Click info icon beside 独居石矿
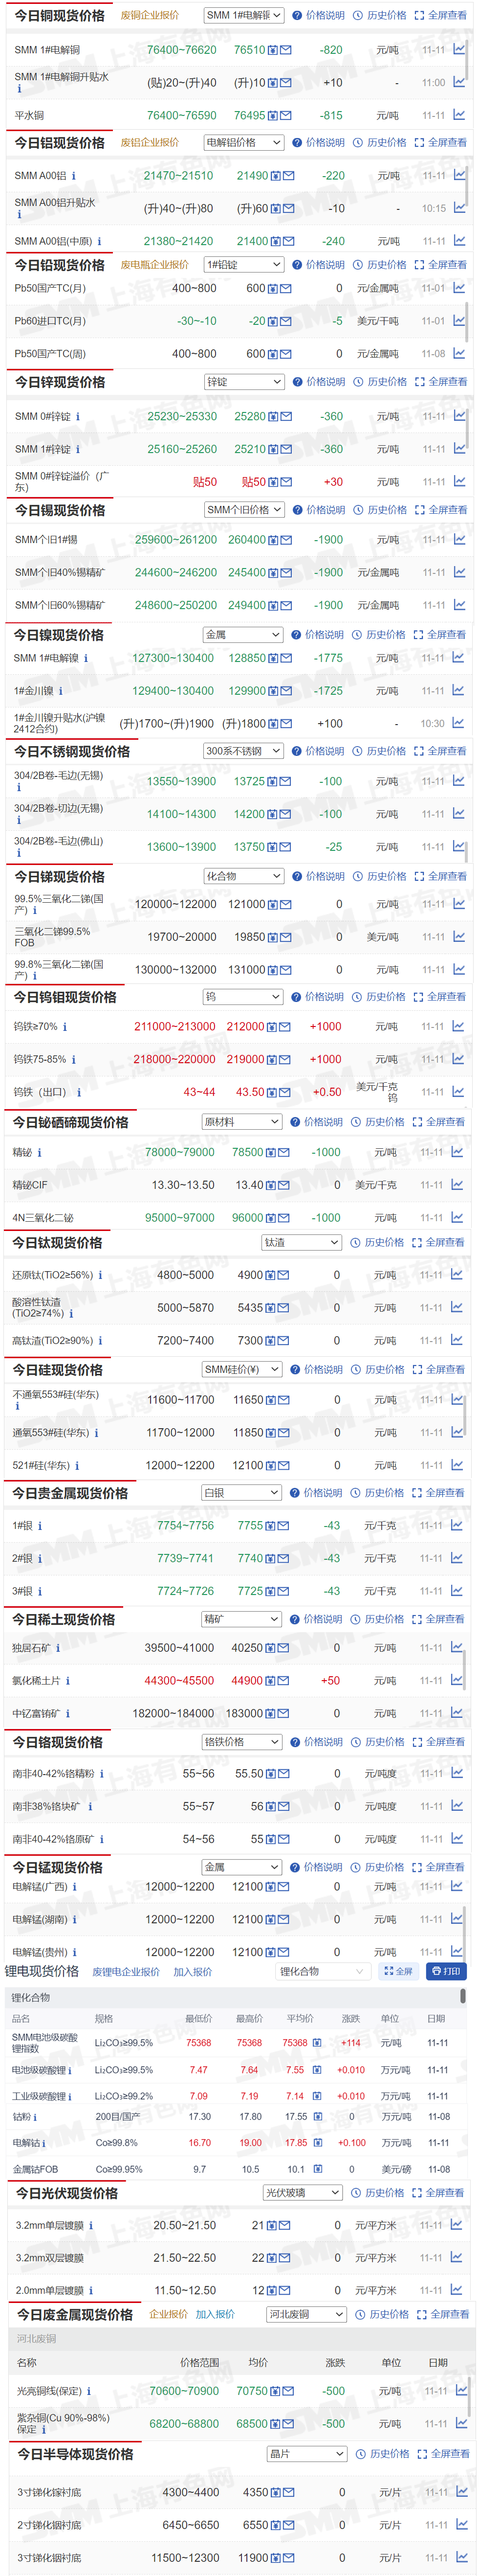Image resolution: width=479 pixels, height=2576 pixels. [x=58, y=1648]
